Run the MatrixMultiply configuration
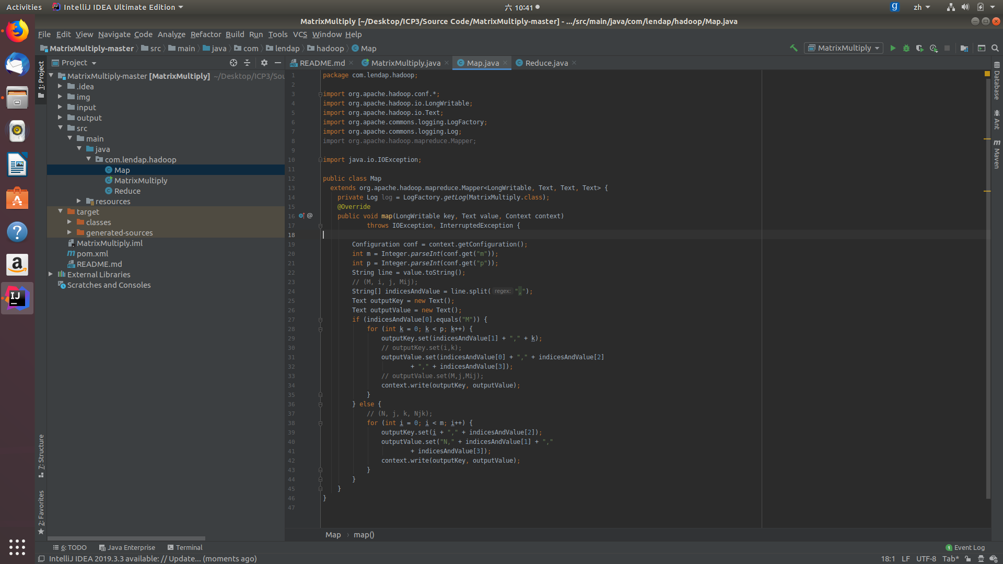1003x564 pixels. point(893,48)
